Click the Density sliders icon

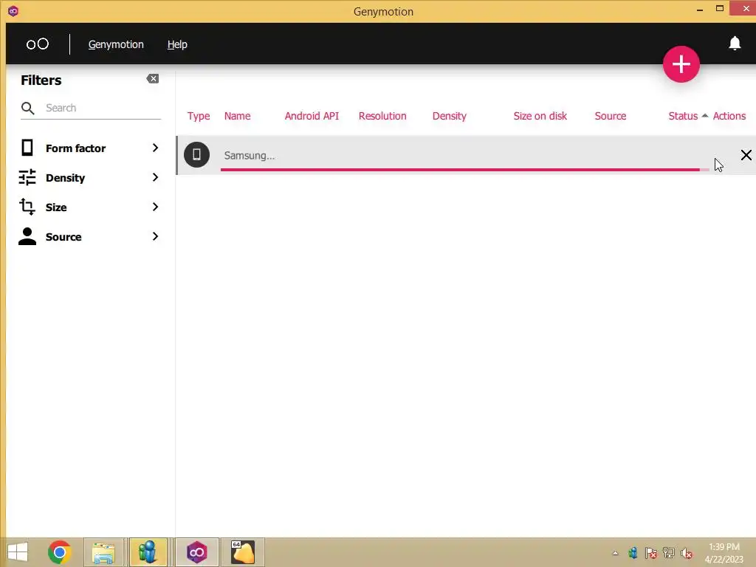(27, 177)
